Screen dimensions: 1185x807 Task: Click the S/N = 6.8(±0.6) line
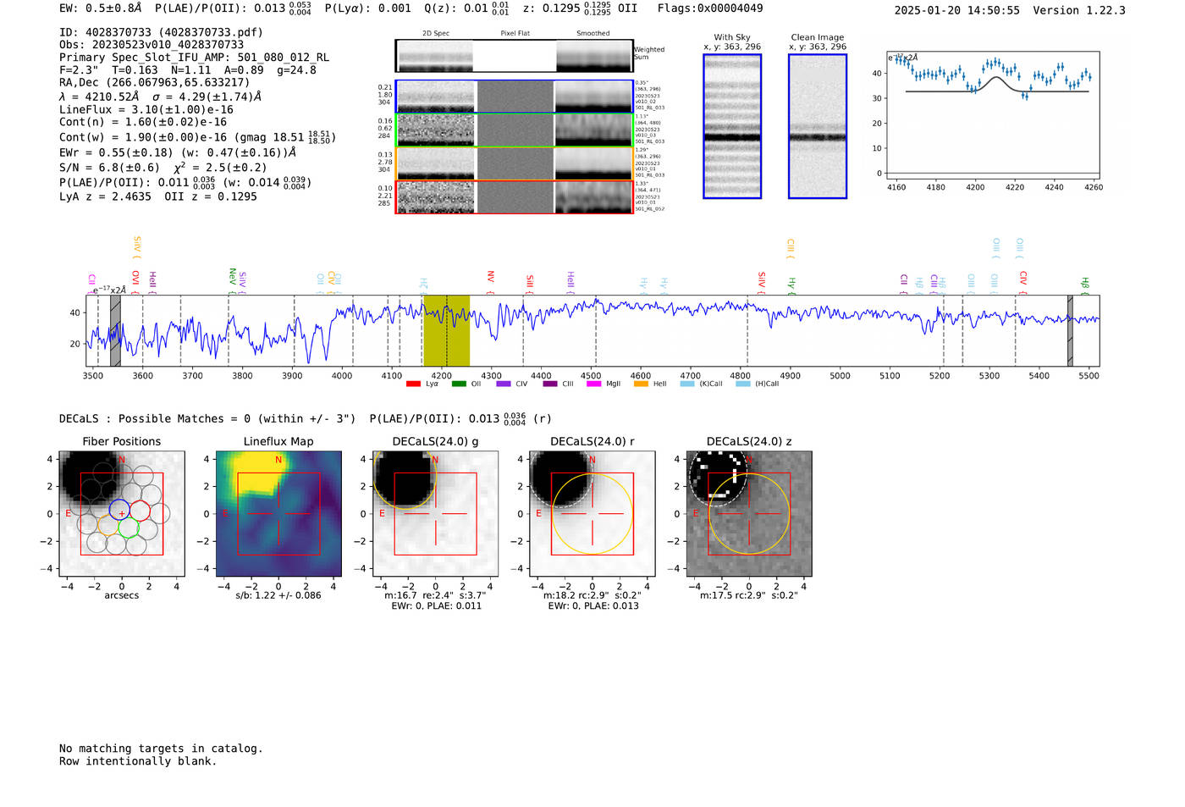[x=163, y=168]
